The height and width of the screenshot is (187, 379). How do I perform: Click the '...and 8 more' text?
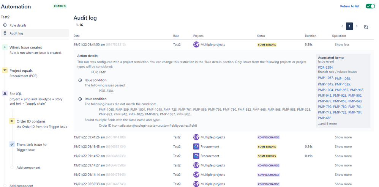(327, 124)
